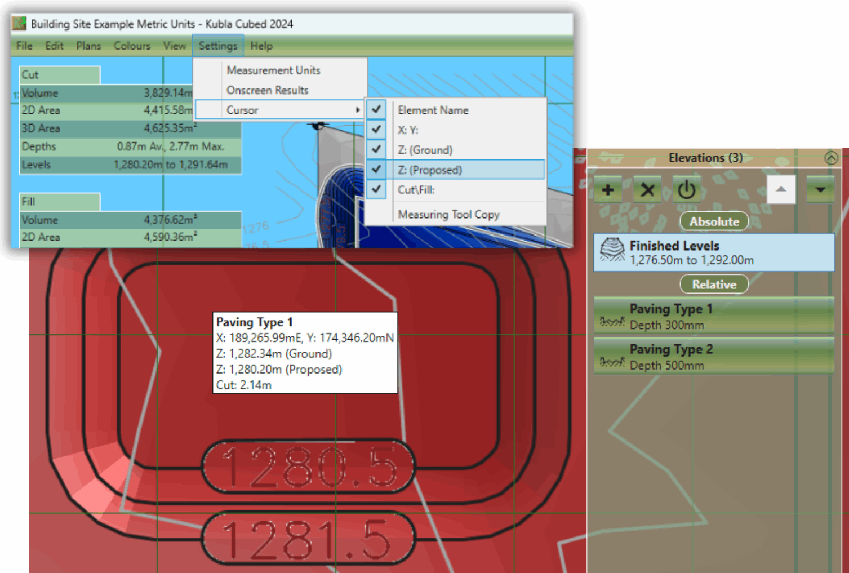The width and height of the screenshot is (849, 573).
Task: Open the Plans menu
Action: pyautogui.click(x=88, y=46)
